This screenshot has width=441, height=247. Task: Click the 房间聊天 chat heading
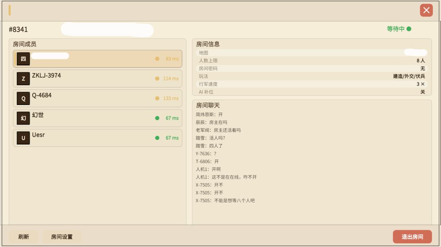[x=208, y=105]
